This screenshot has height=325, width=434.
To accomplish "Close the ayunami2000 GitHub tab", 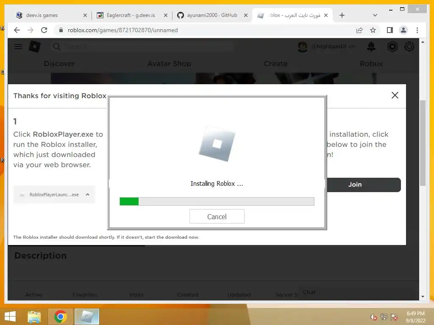I will click(245, 15).
